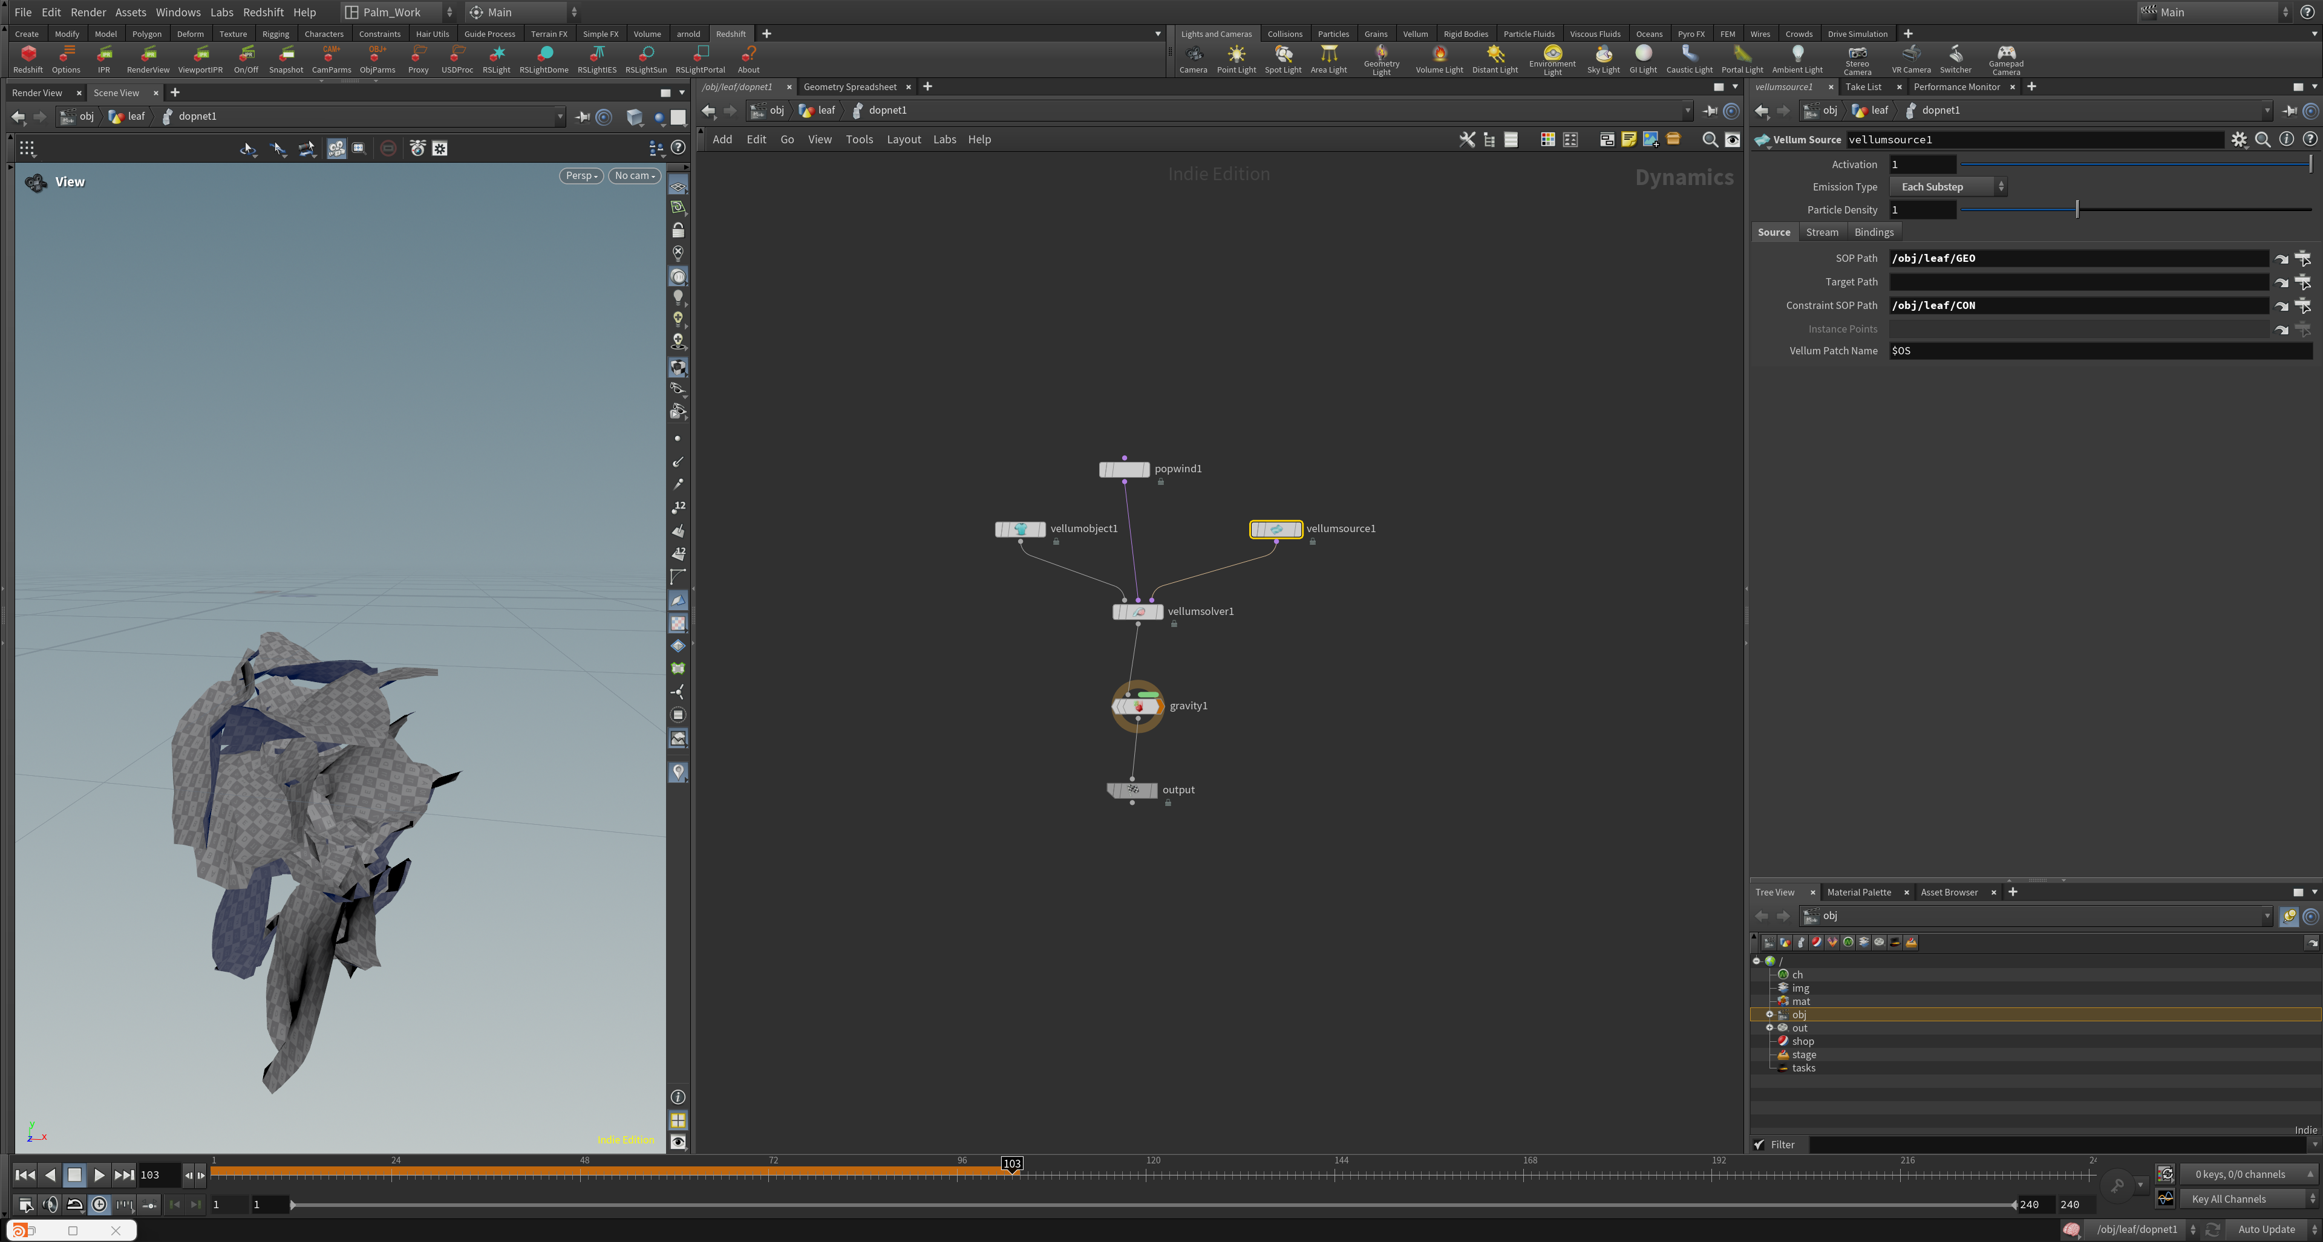
Task: Open the Persp viewport dropdown
Action: pyautogui.click(x=581, y=176)
